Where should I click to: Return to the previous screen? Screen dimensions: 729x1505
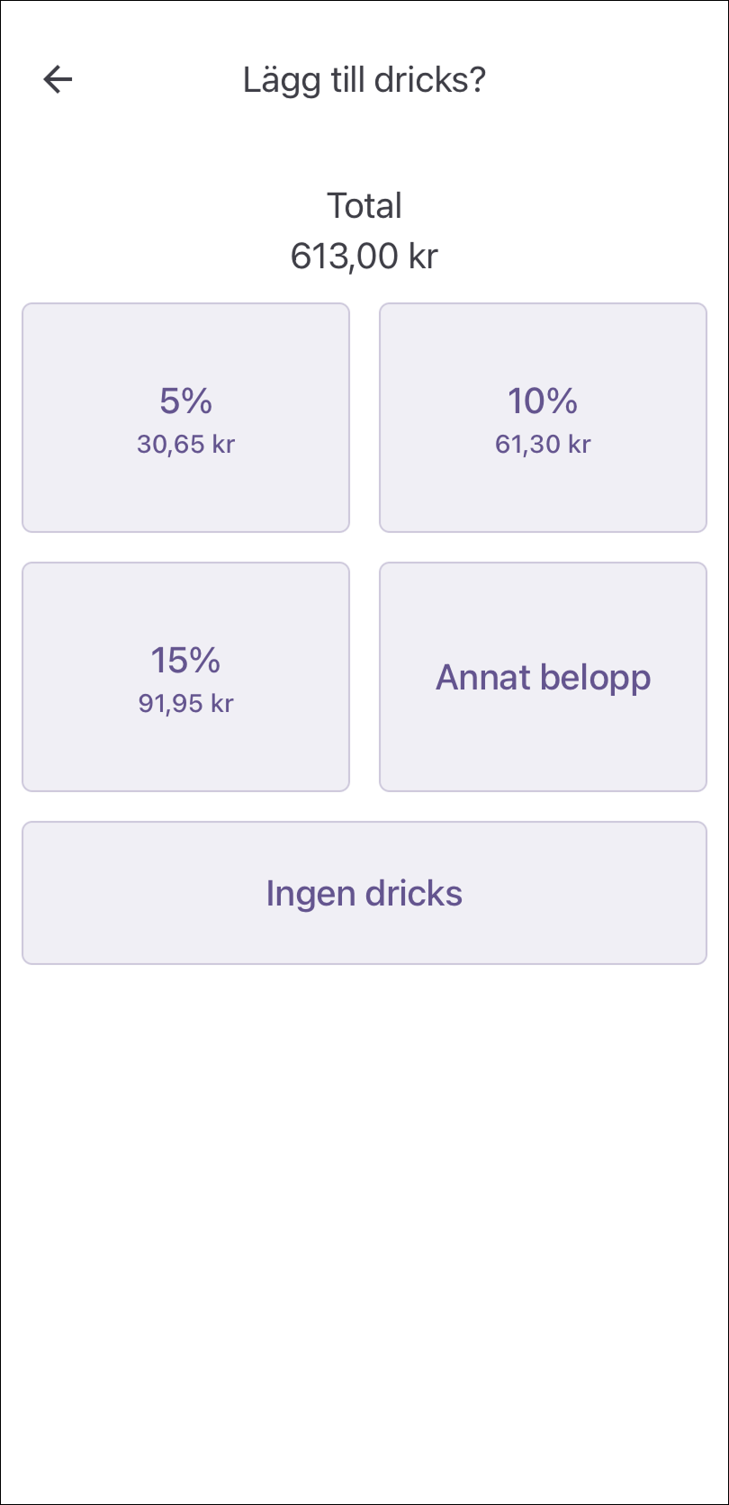[x=58, y=79]
